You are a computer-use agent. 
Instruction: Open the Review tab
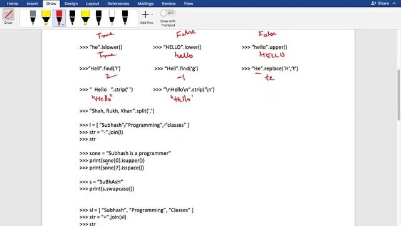click(x=169, y=4)
